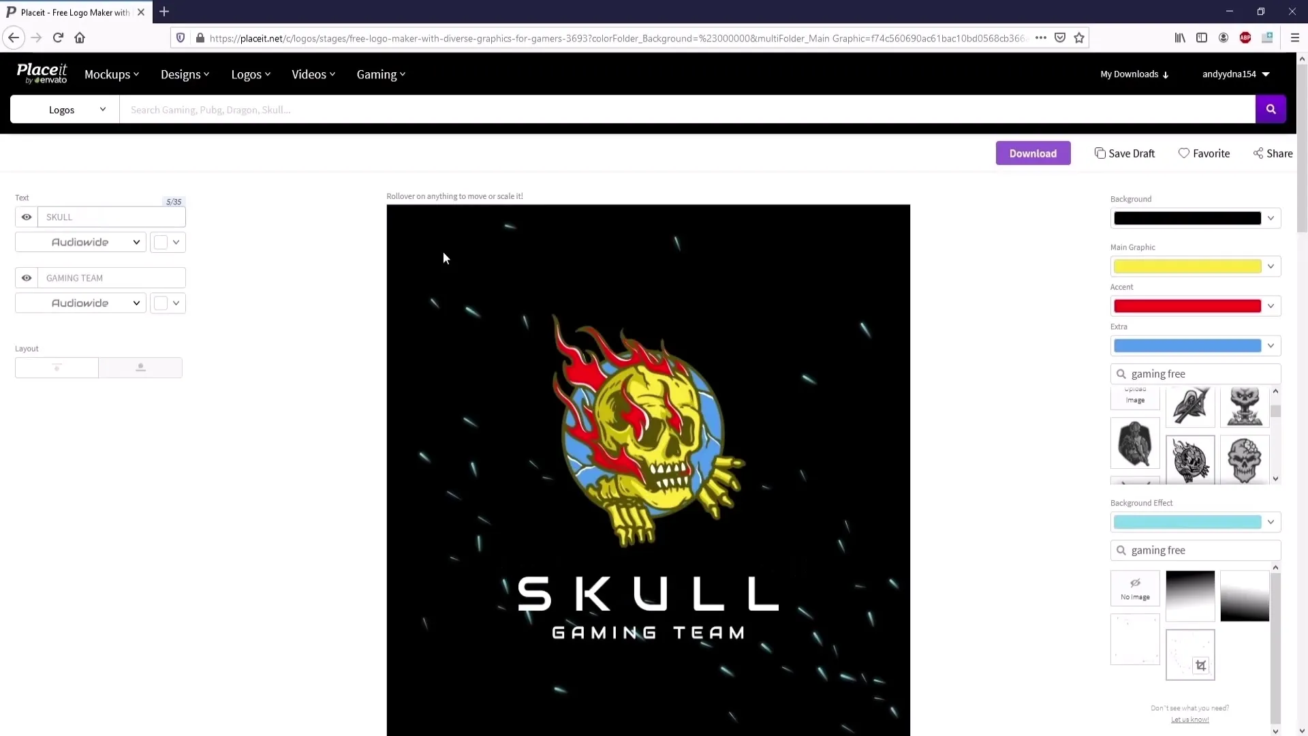Image resolution: width=1308 pixels, height=736 pixels.
Task: Scroll down the graphic thumbnails panel
Action: (x=1277, y=480)
